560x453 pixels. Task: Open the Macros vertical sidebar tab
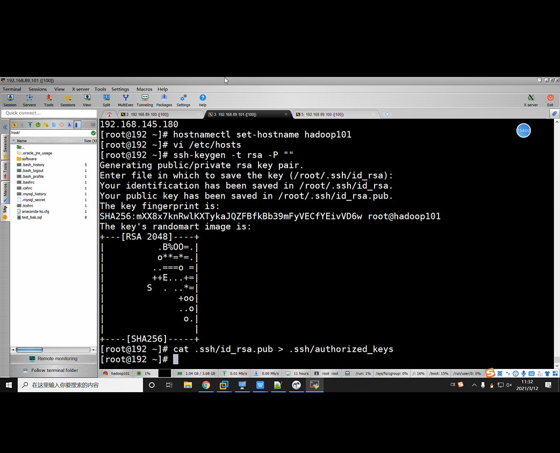coord(5,193)
